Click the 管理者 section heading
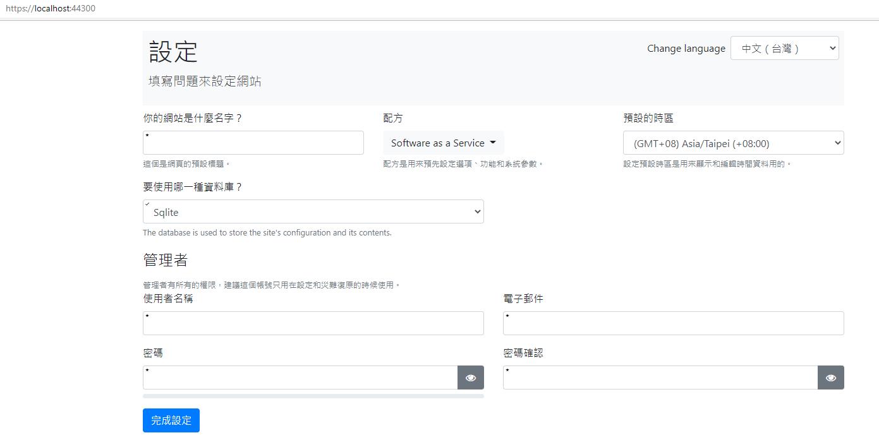Image resolution: width=879 pixels, height=440 pixels. (x=166, y=260)
